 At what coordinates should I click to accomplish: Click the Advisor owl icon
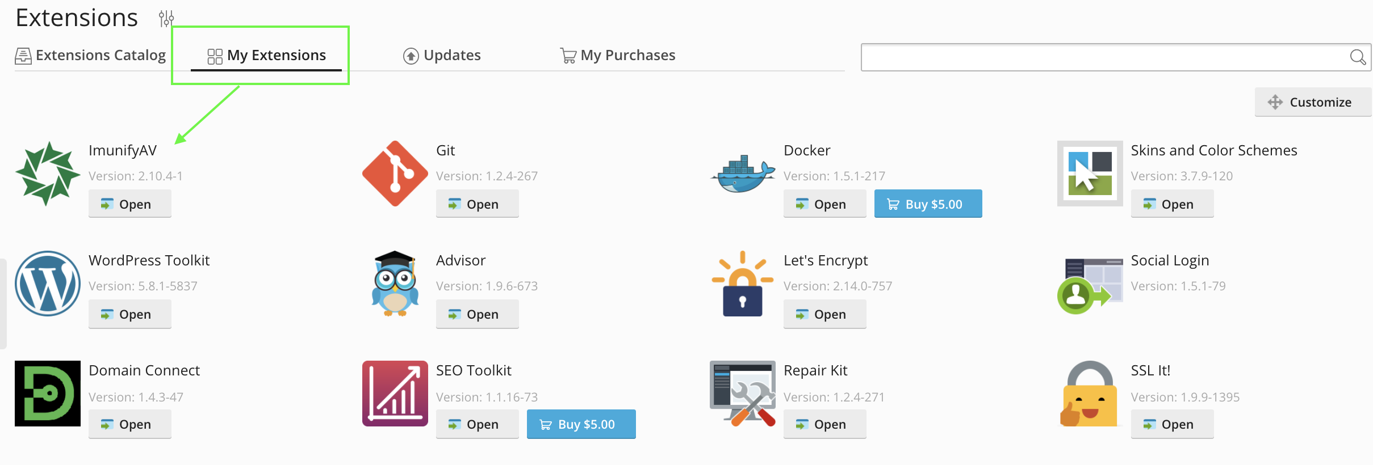pos(395,284)
